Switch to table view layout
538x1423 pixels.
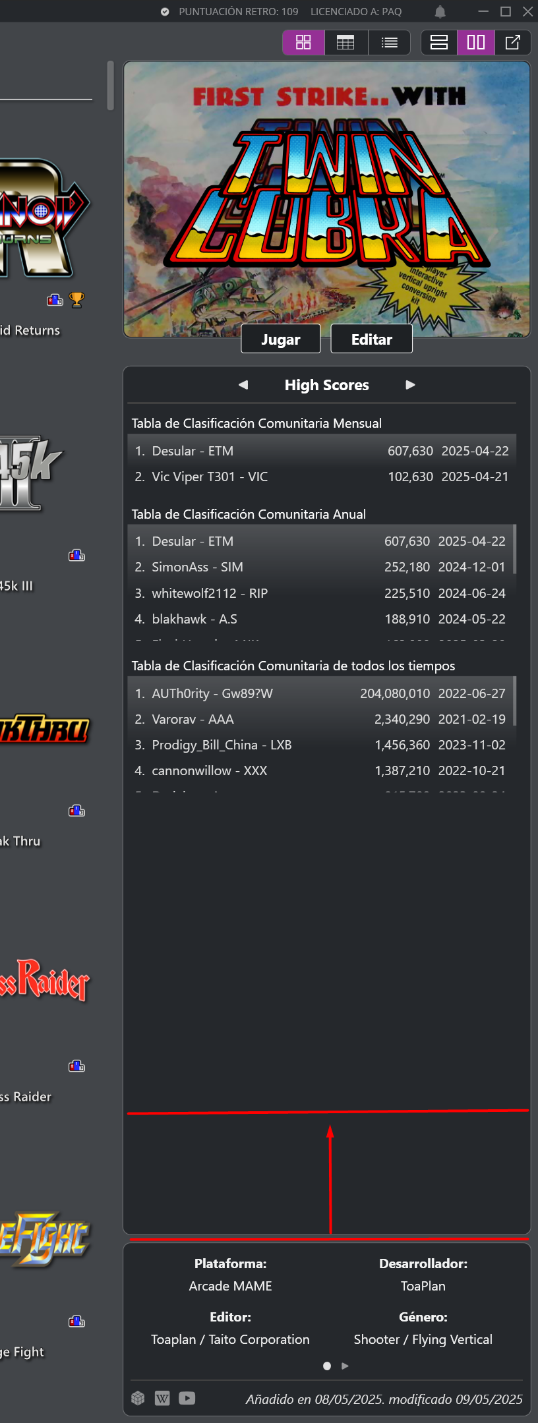[x=345, y=42]
